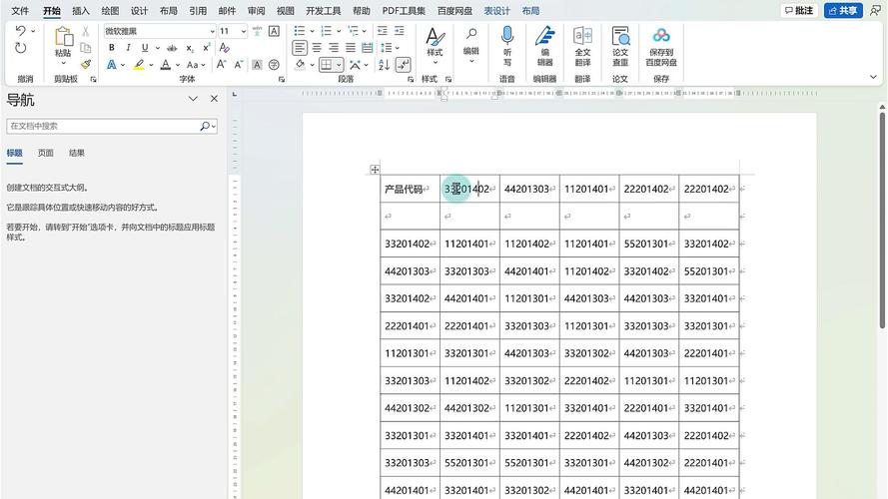Switch to the 引用 (References) tab
The height and width of the screenshot is (499, 888).
tap(198, 11)
